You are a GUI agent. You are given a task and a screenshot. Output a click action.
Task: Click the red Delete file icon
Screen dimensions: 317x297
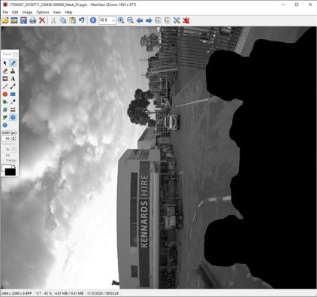click(x=42, y=20)
